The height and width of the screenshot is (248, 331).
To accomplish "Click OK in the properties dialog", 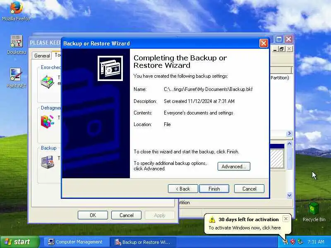I will tap(93, 215).
